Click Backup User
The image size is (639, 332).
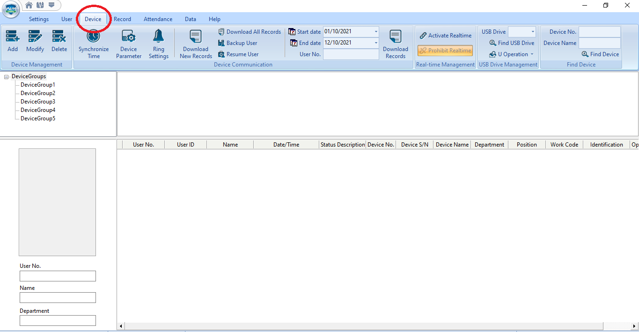click(238, 43)
